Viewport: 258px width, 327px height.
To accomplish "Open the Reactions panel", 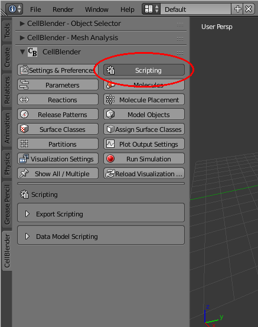I will 58,100.
